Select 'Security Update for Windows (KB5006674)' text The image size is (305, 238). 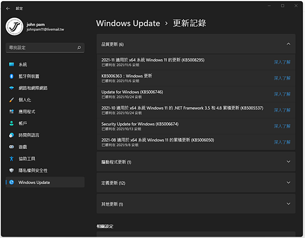[140, 124]
